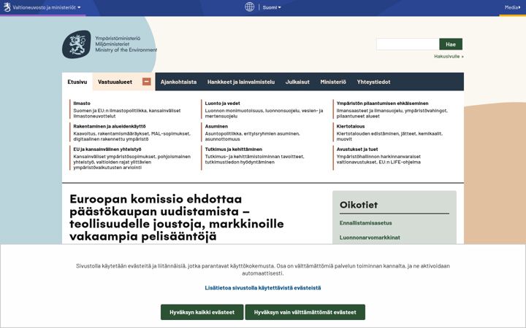Open the Julkaisut menu item
The width and height of the screenshot is (526, 328).
pos(297,82)
